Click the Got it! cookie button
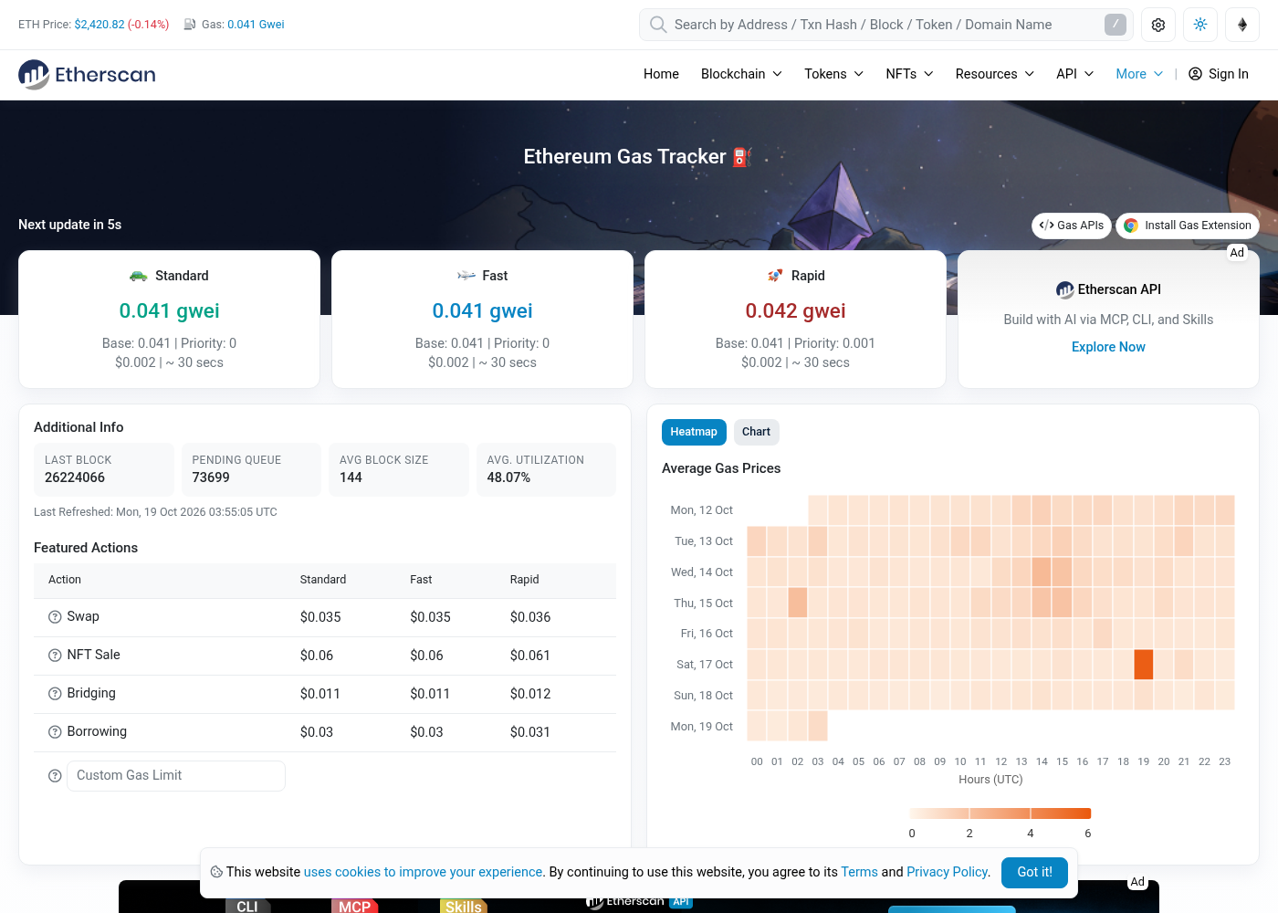The height and width of the screenshot is (913, 1278). tap(1034, 872)
